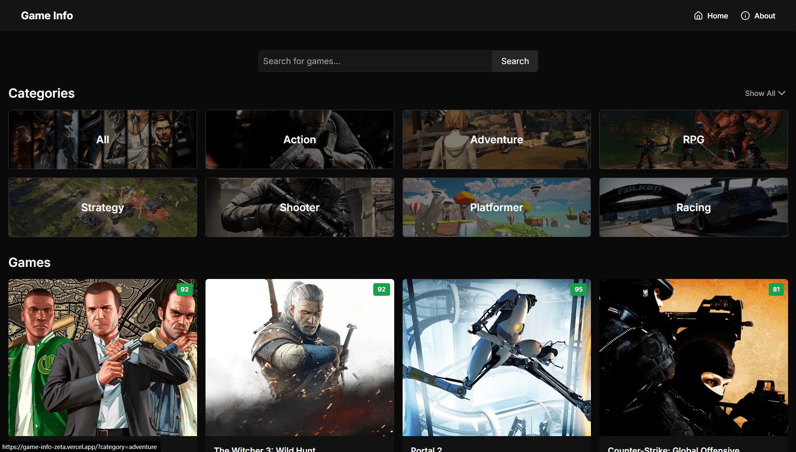Focus the Search for games input
The width and height of the screenshot is (796, 452).
pos(375,61)
